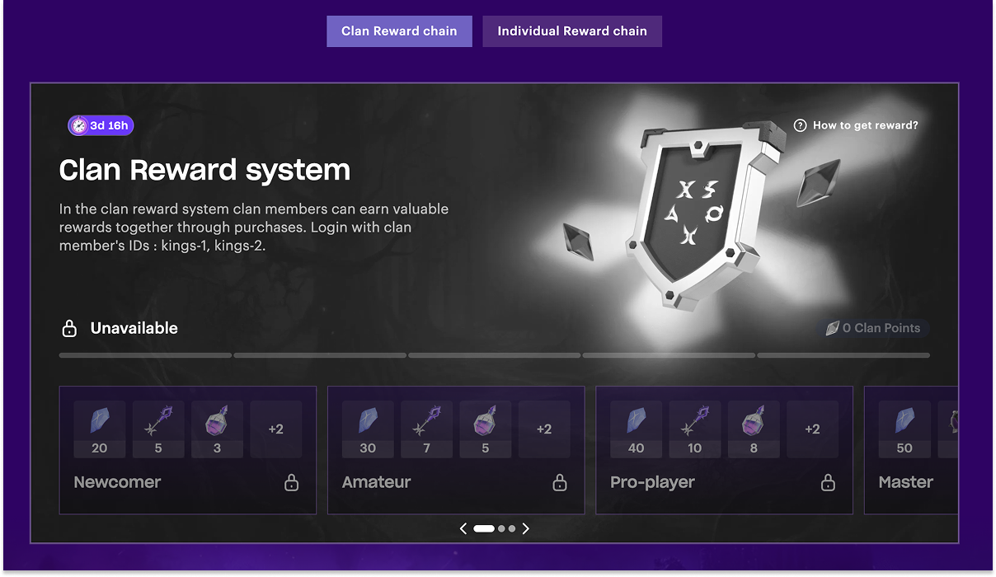Image resolution: width=996 pixels, height=577 pixels.
Task: Click the lock icon on Pro-player card
Action: [828, 483]
